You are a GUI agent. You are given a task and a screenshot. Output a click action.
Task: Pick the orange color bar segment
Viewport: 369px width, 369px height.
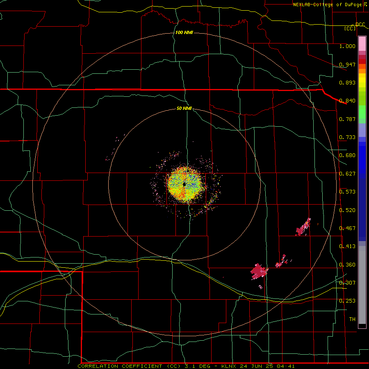tap(362, 71)
